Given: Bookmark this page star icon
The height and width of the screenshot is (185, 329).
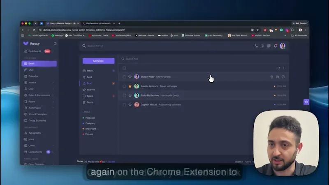Looking at the screenshot, I should [258, 30].
